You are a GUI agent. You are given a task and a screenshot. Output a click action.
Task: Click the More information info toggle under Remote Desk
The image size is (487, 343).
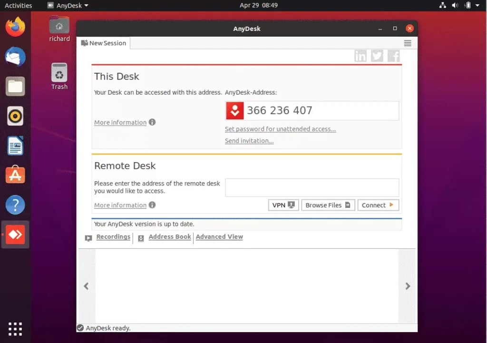coord(152,205)
